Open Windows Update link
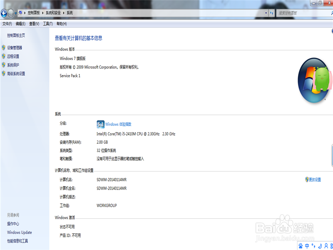The image size is (333, 250). [20, 232]
